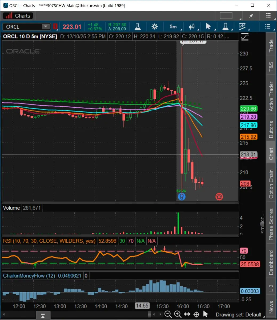
Task: Pin the Charts gadget
Action: coord(251,16)
